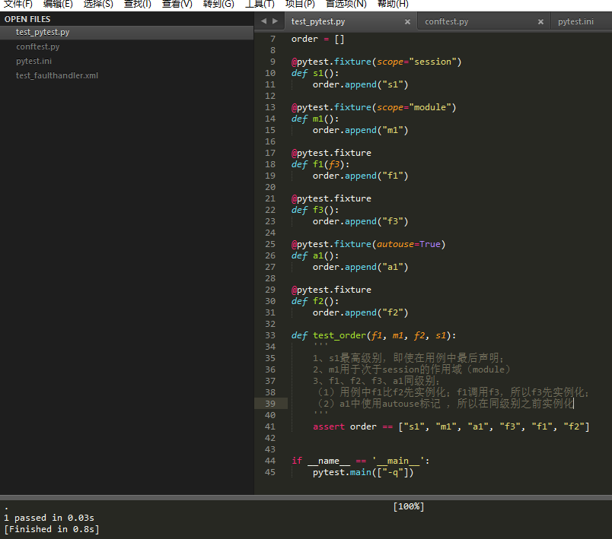The image size is (612, 539).
Task: Close the conftest.py tab
Action: [x=540, y=22]
